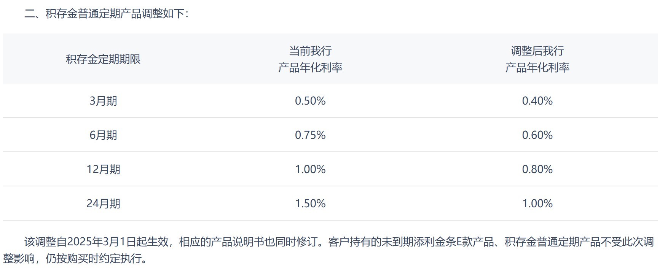
Task: Click the 24月期 adjusted rate 1.00%
Action: 537,203
